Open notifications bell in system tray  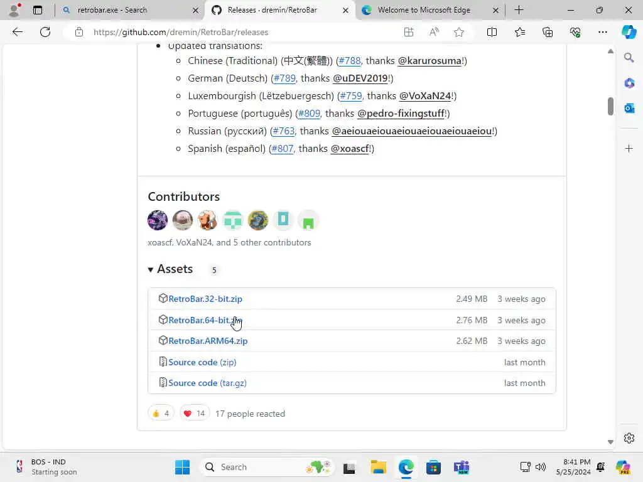point(600,467)
